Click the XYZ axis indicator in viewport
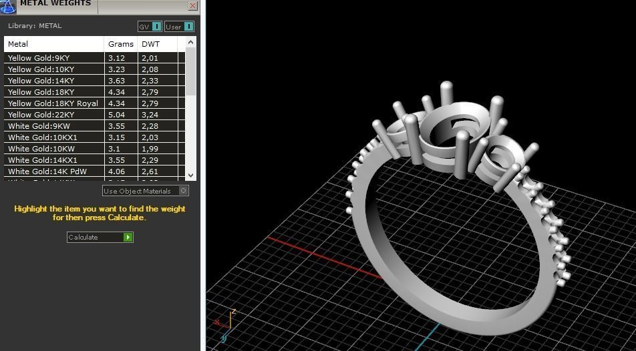636x351 pixels. tap(226, 326)
